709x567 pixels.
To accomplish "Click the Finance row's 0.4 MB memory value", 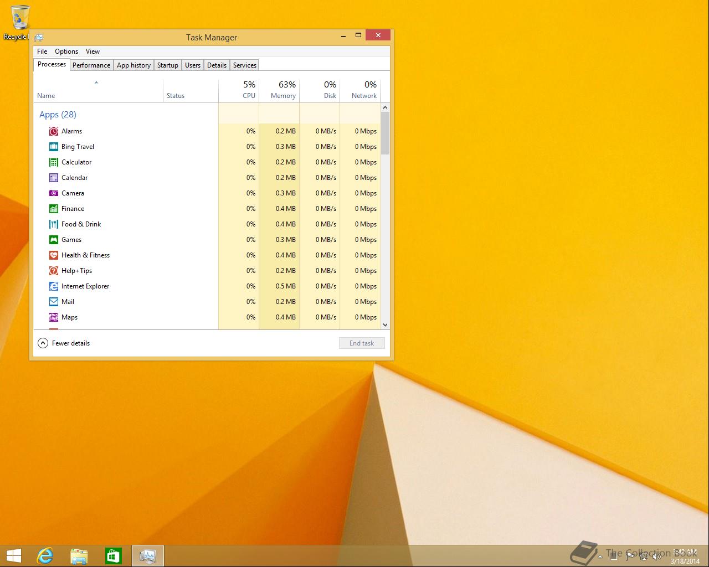I will (286, 209).
